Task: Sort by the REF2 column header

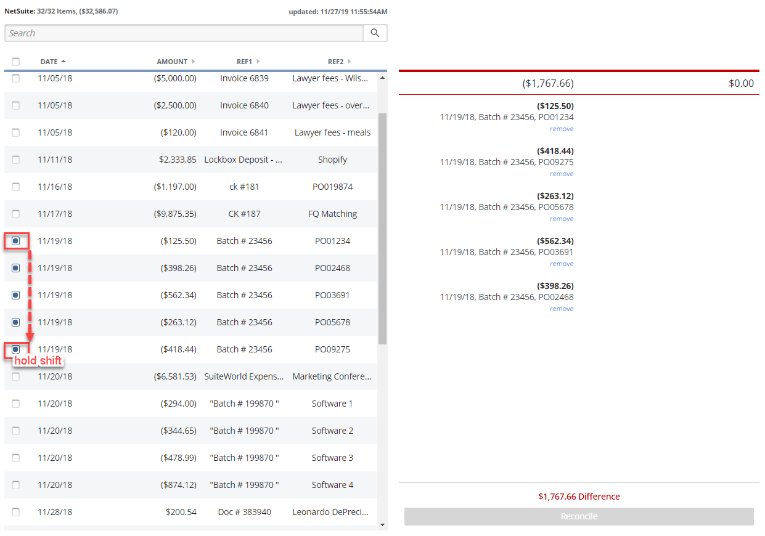Action: click(339, 62)
